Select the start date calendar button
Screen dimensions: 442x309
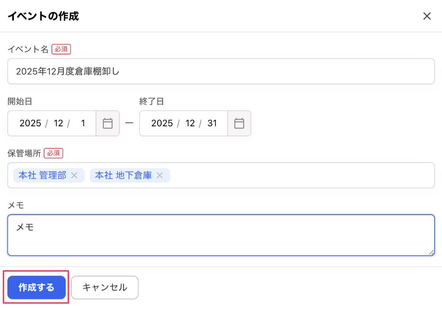click(x=107, y=123)
